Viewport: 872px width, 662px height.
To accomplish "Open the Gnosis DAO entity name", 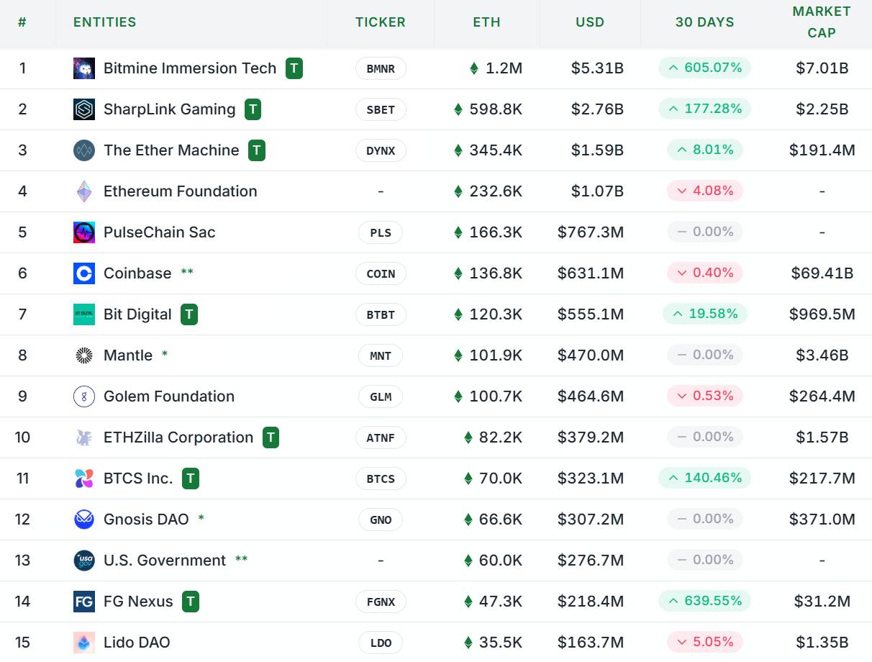I will pyautogui.click(x=146, y=520).
